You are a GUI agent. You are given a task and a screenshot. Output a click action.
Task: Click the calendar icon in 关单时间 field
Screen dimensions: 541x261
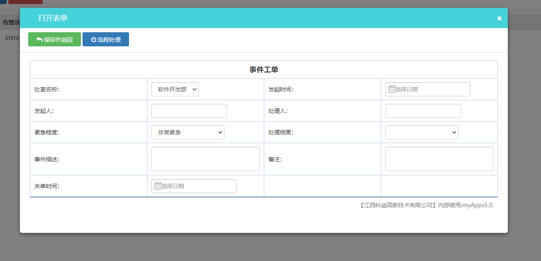pyautogui.click(x=158, y=186)
